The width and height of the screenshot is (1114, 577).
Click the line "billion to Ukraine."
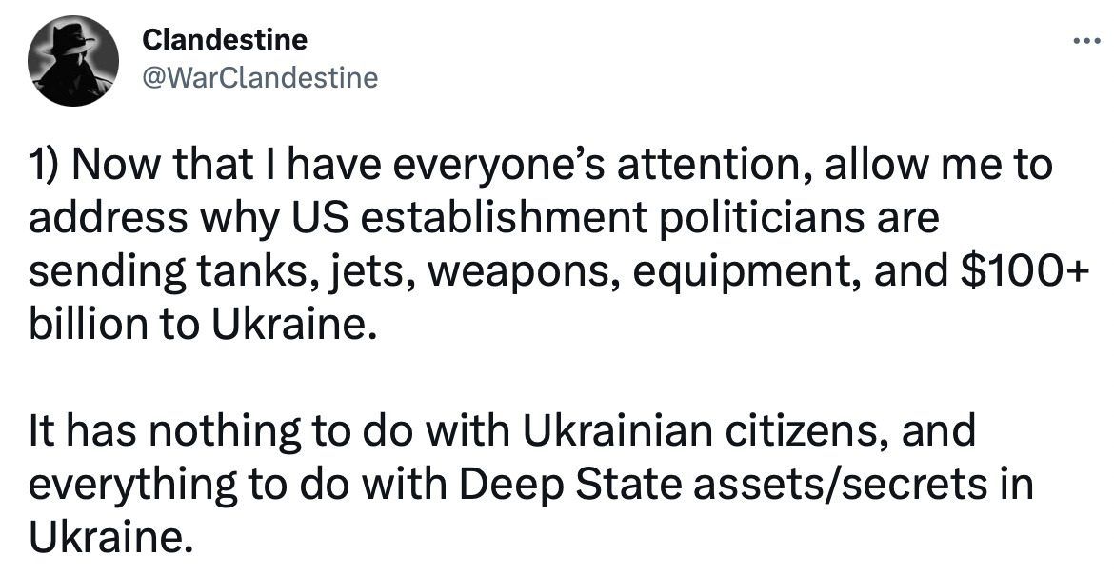(x=197, y=327)
